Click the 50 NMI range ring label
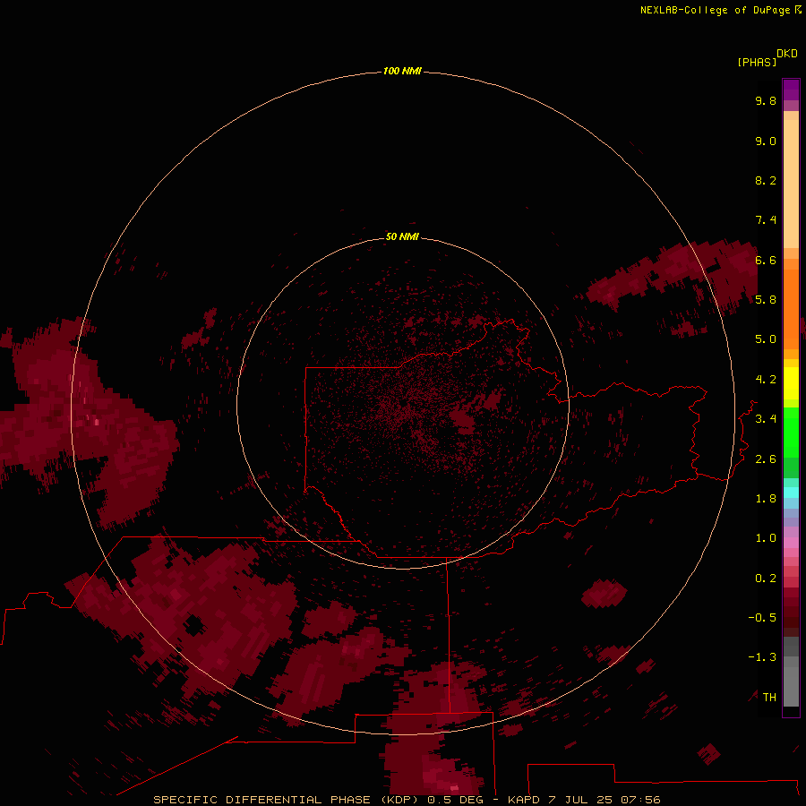Screen dimensions: 806x806 pyautogui.click(x=402, y=236)
